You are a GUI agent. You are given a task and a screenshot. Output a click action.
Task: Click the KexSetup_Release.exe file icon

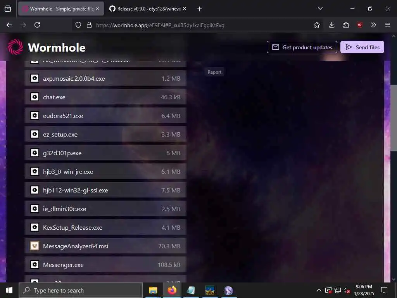coord(35,227)
